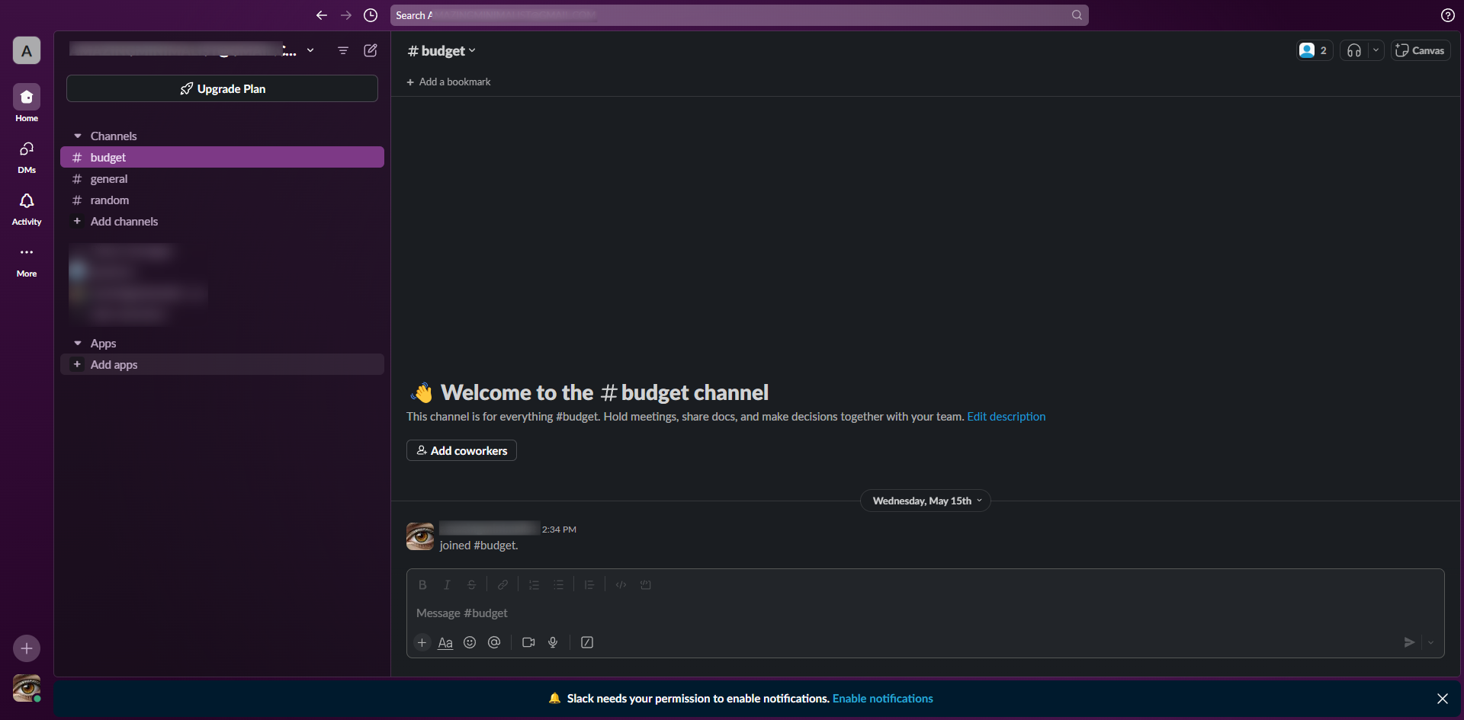Start a huddle with headphones icon
Viewport: 1464px width, 720px height.
[x=1354, y=50]
